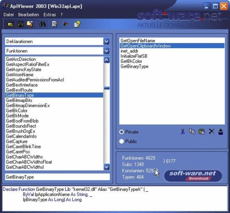Viewport: 230px width, 213px height.
Task: Select GetBkColor in left function list
Action: pos(54,111)
